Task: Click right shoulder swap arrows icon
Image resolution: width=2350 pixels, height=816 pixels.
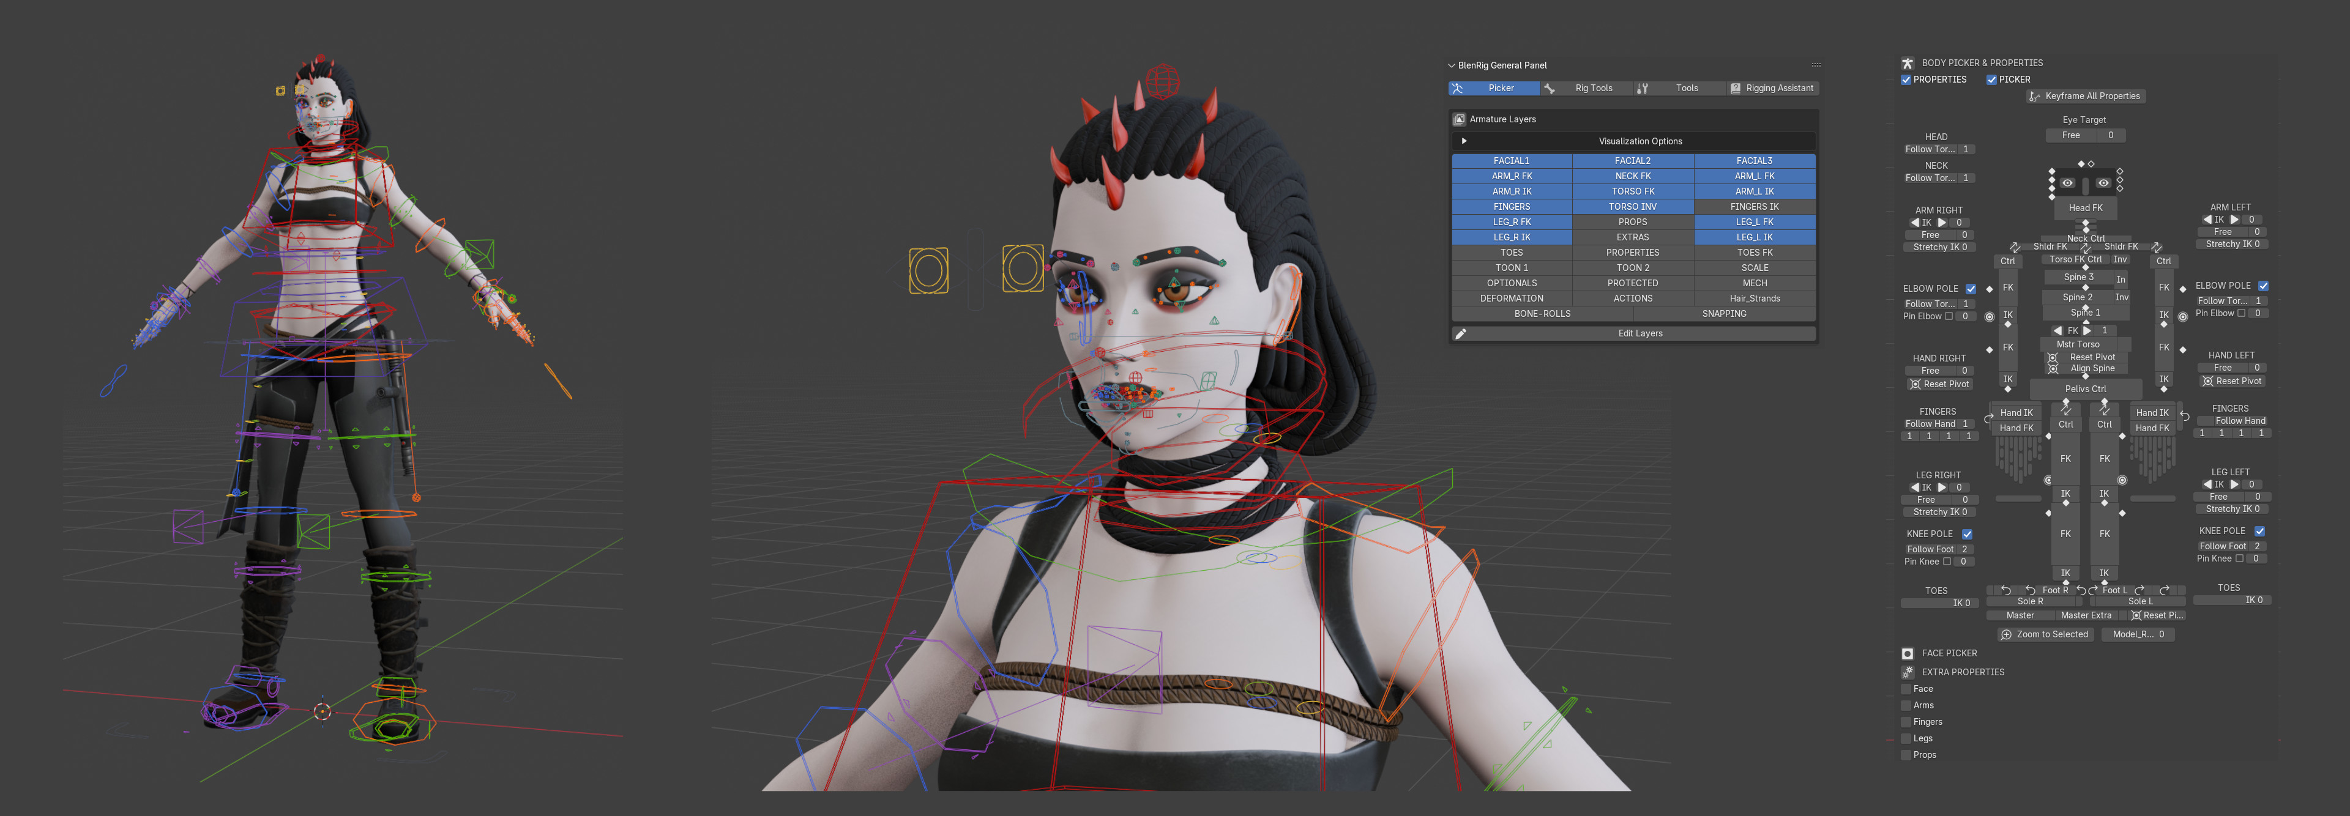Action: (2014, 247)
